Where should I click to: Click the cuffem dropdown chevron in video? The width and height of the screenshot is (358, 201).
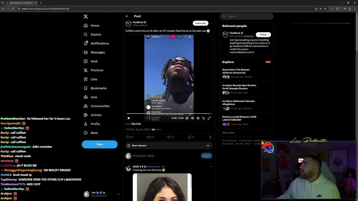161,37
